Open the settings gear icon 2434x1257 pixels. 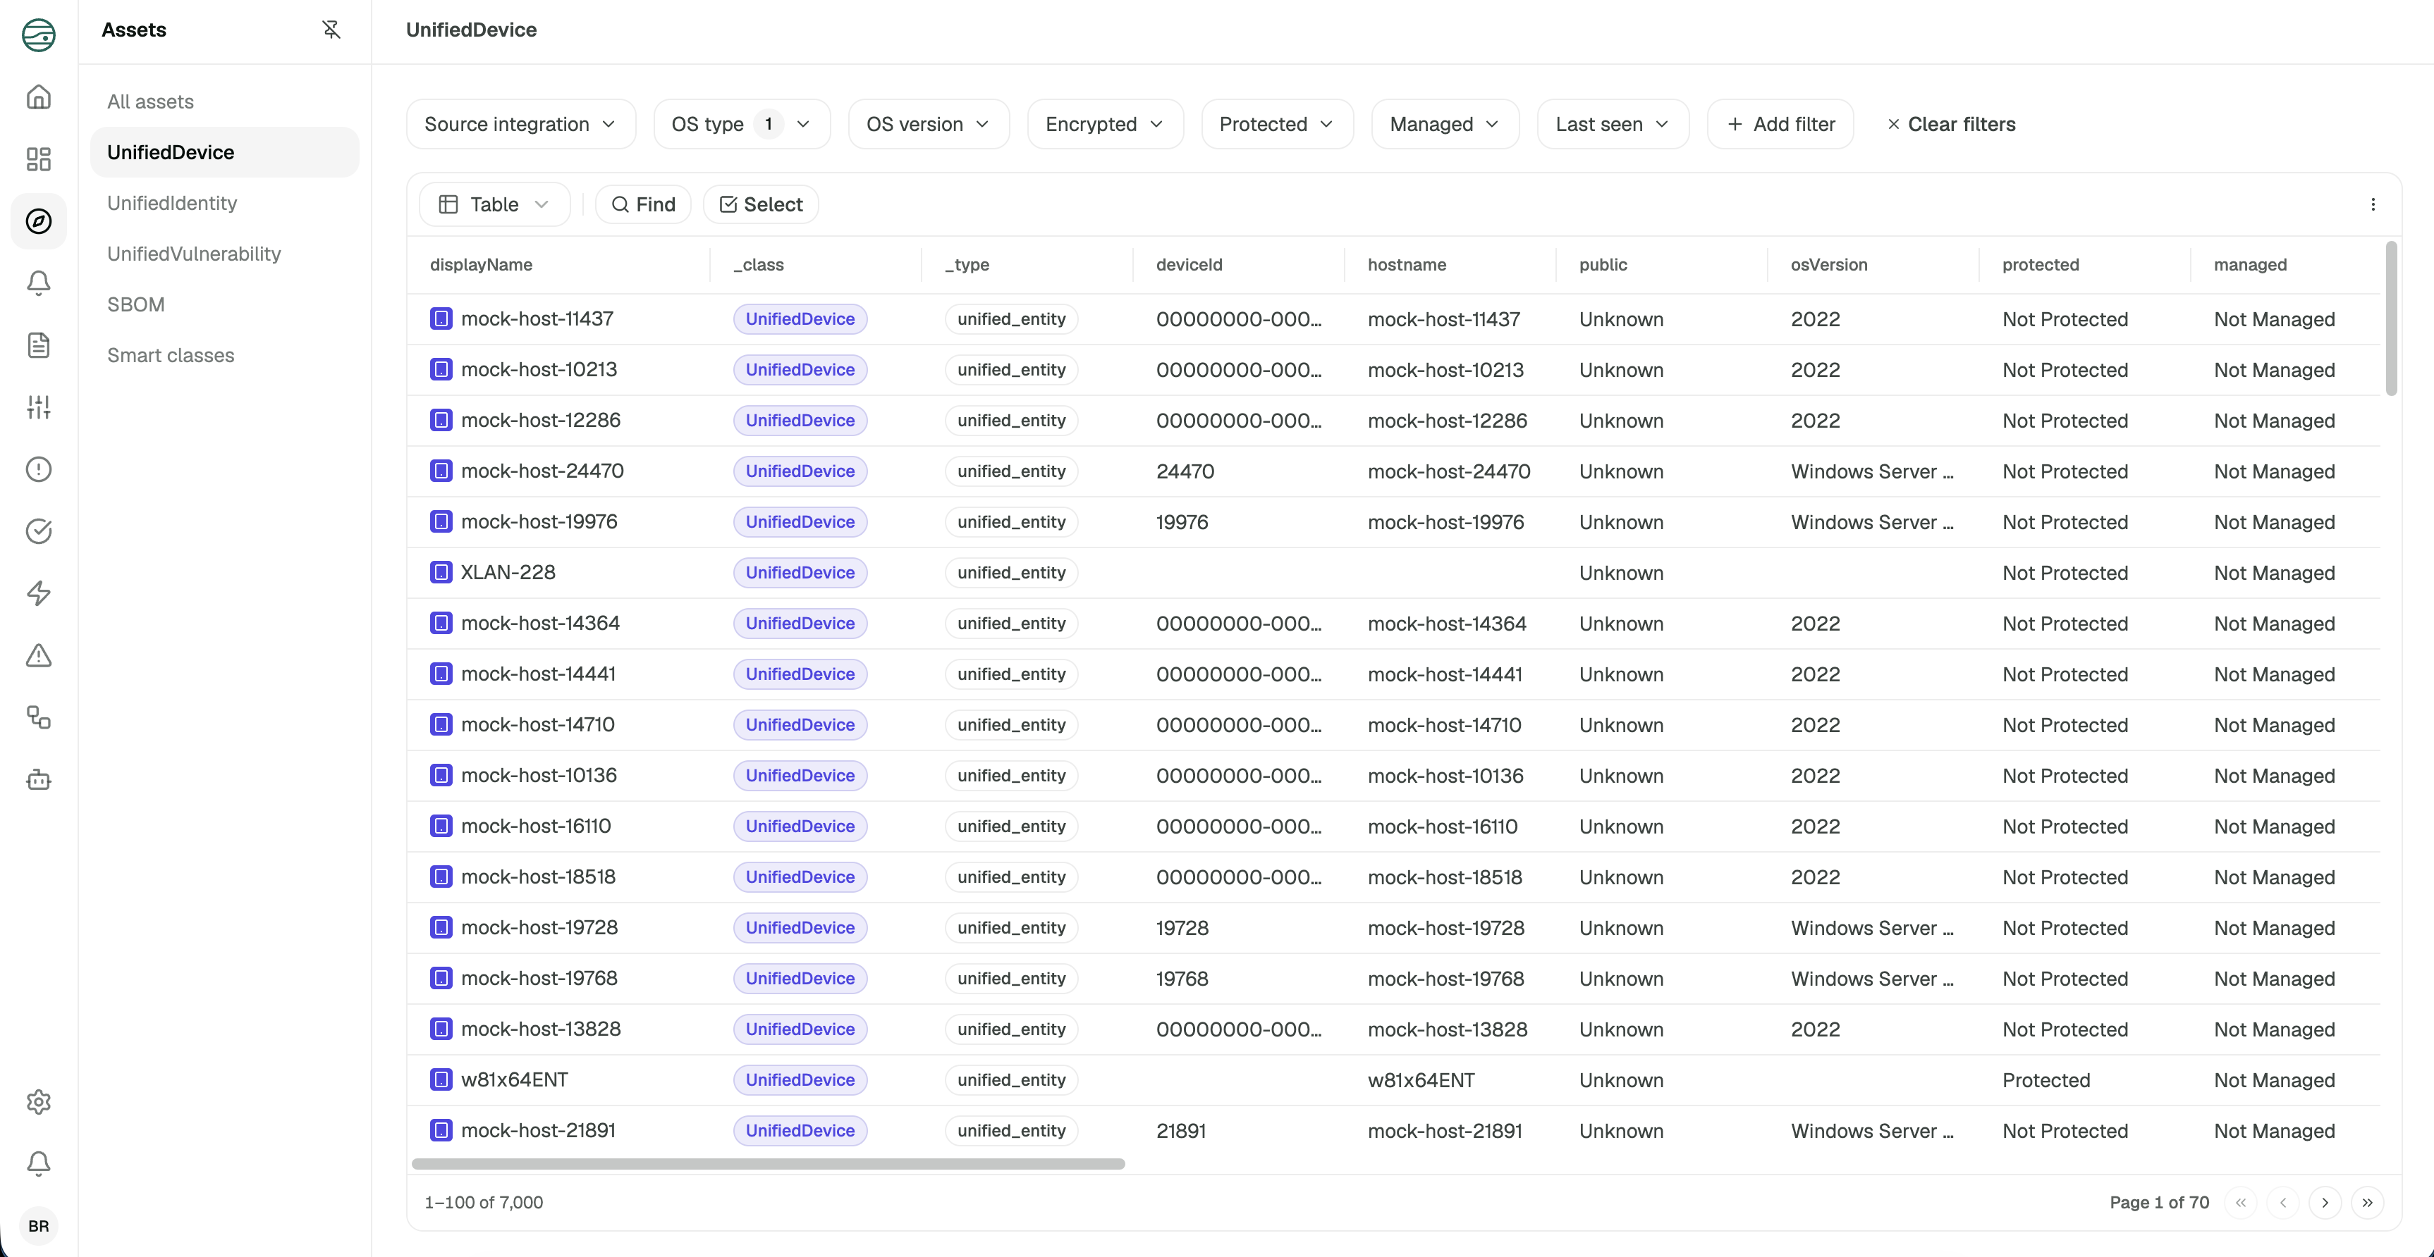coord(39,1102)
